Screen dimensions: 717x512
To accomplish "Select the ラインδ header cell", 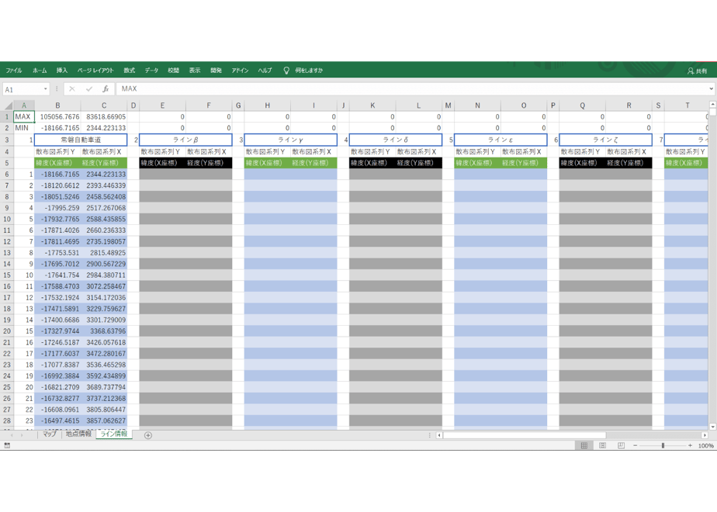I will coord(396,140).
